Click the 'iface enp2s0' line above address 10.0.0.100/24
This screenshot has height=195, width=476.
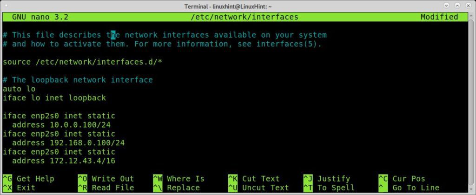point(59,116)
